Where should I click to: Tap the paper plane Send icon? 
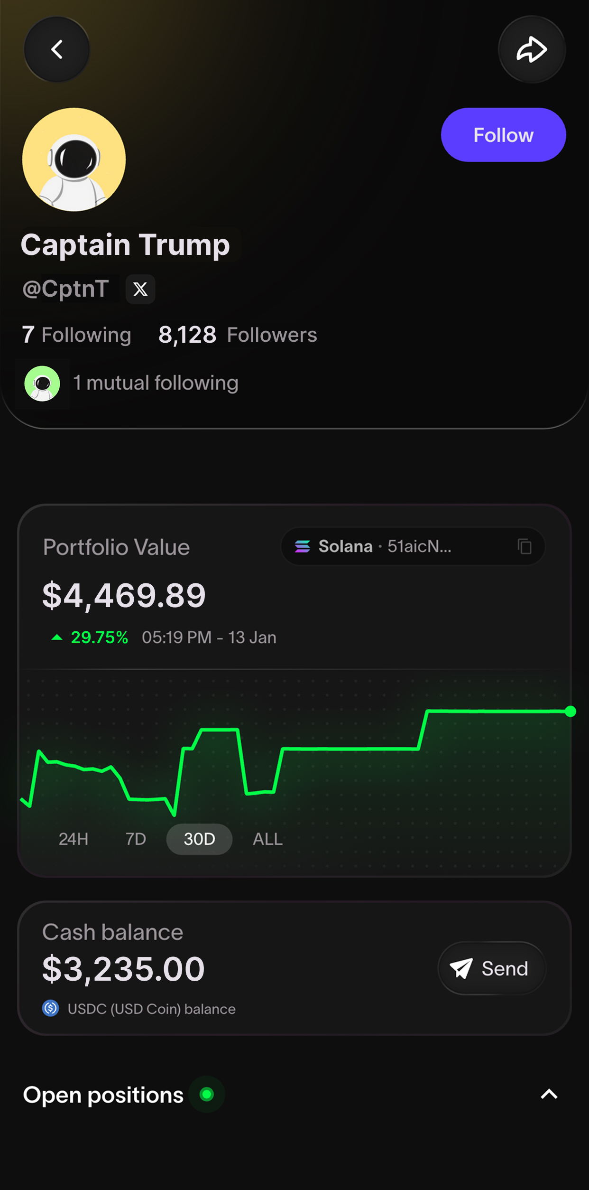[x=460, y=968]
